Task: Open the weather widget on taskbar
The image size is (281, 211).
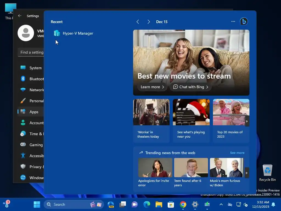Action: pos(7,204)
